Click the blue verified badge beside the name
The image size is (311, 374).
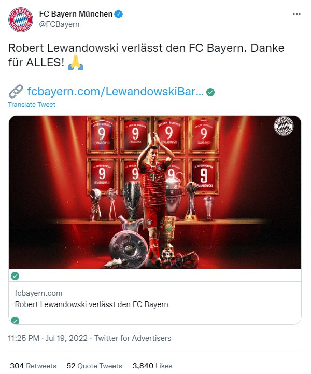pos(119,14)
